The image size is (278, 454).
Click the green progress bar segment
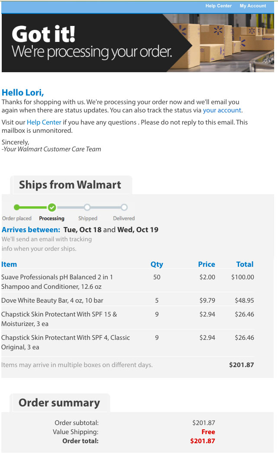34,207
